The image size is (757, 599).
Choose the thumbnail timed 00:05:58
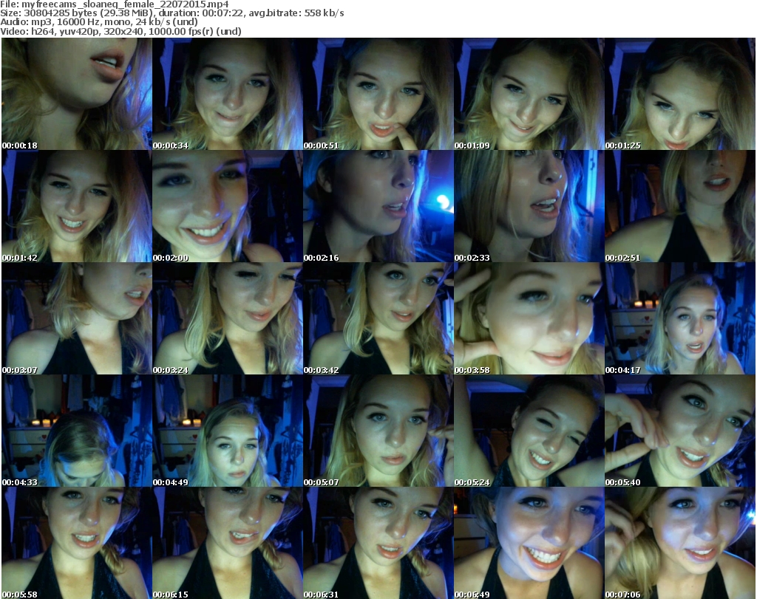click(x=77, y=543)
